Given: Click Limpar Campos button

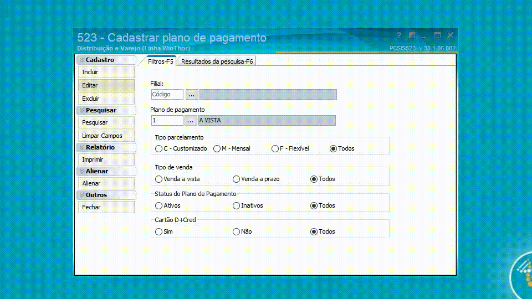Looking at the screenshot, I should (106, 136).
